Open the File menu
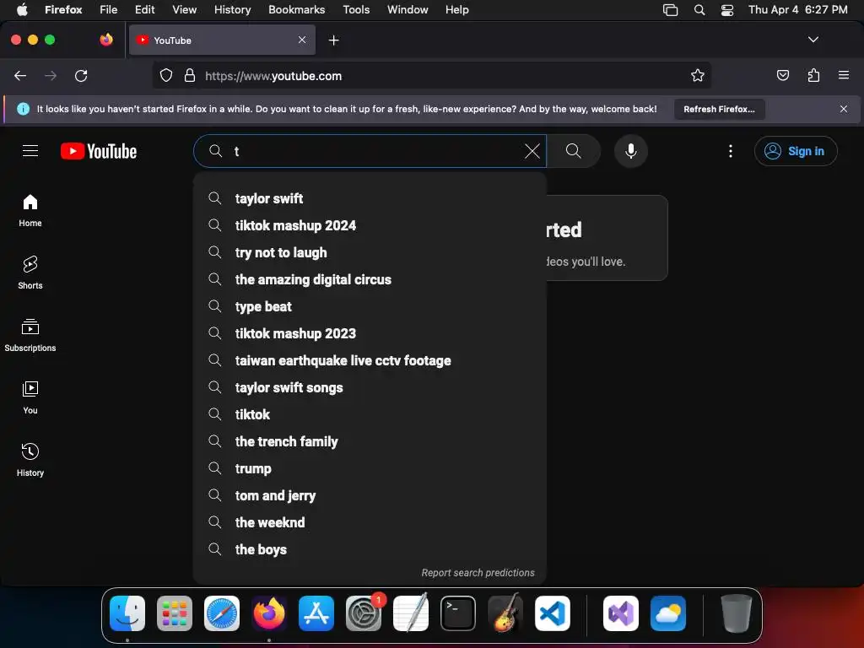Image resolution: width=864 pixels, height=648 pixels. pyautogui.click(x=108, y=10)
